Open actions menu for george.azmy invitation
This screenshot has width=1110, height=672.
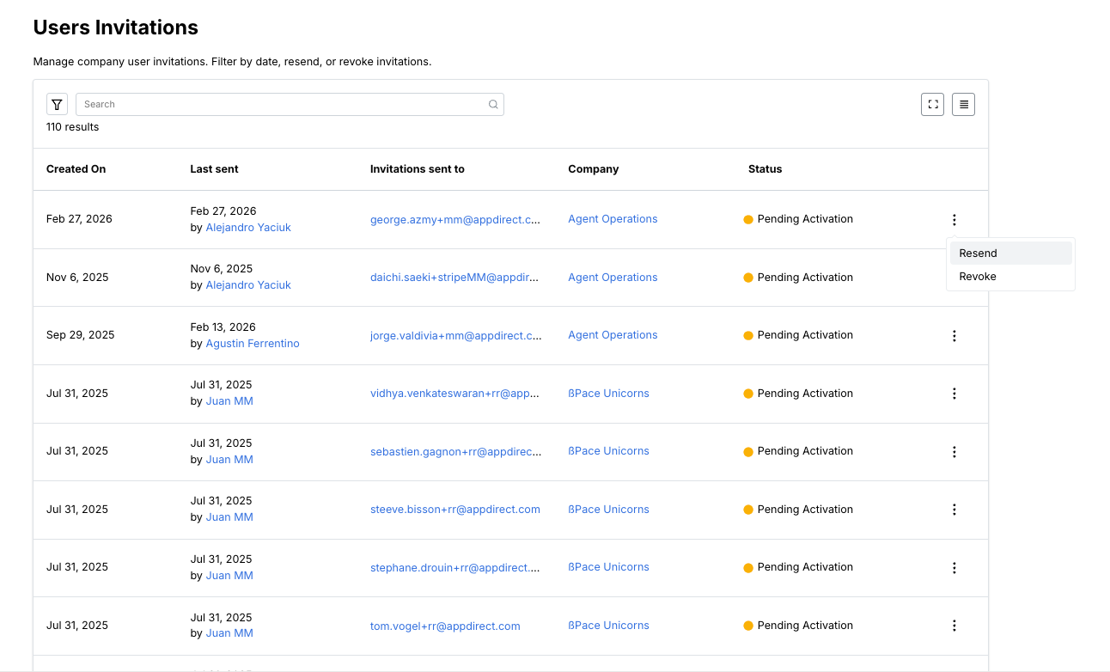coord(954,220)
